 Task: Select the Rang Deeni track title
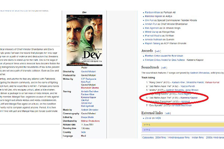point(156,82)
